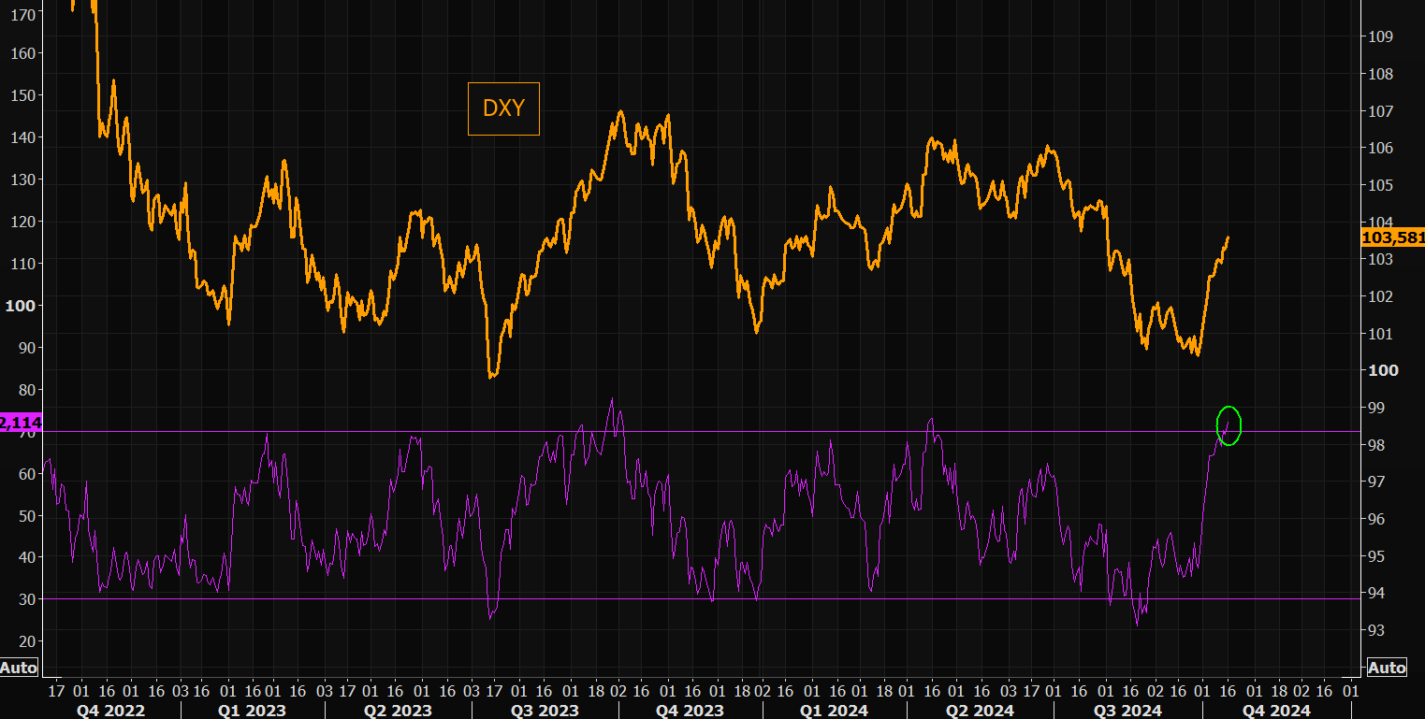Select the Q3 2023 quarter label
Screen dimensions: 1425x719
545,711
